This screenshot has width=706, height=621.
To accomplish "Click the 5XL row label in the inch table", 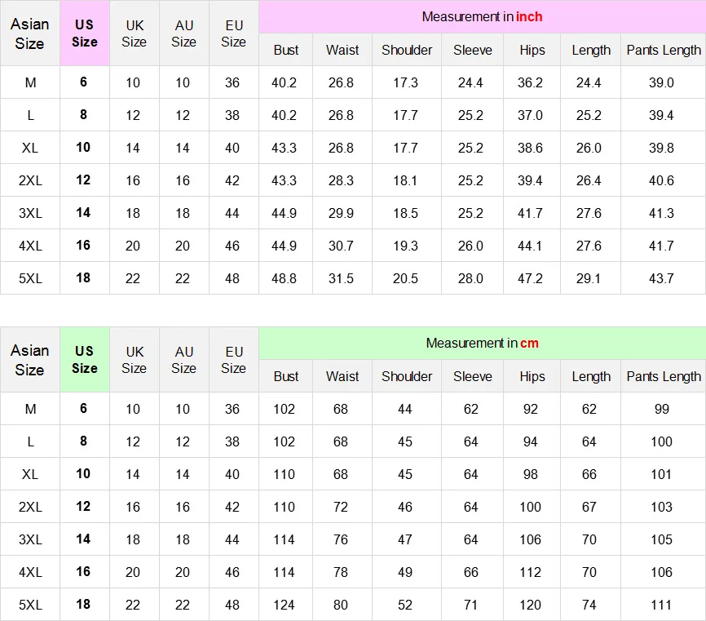I will coord(30,278).
